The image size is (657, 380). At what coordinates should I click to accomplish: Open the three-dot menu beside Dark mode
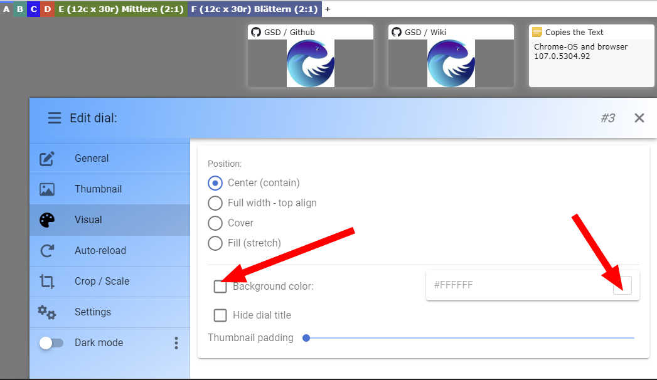176,342
